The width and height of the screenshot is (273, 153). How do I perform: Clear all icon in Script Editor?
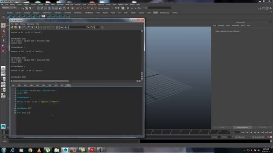tap(36, 27)
